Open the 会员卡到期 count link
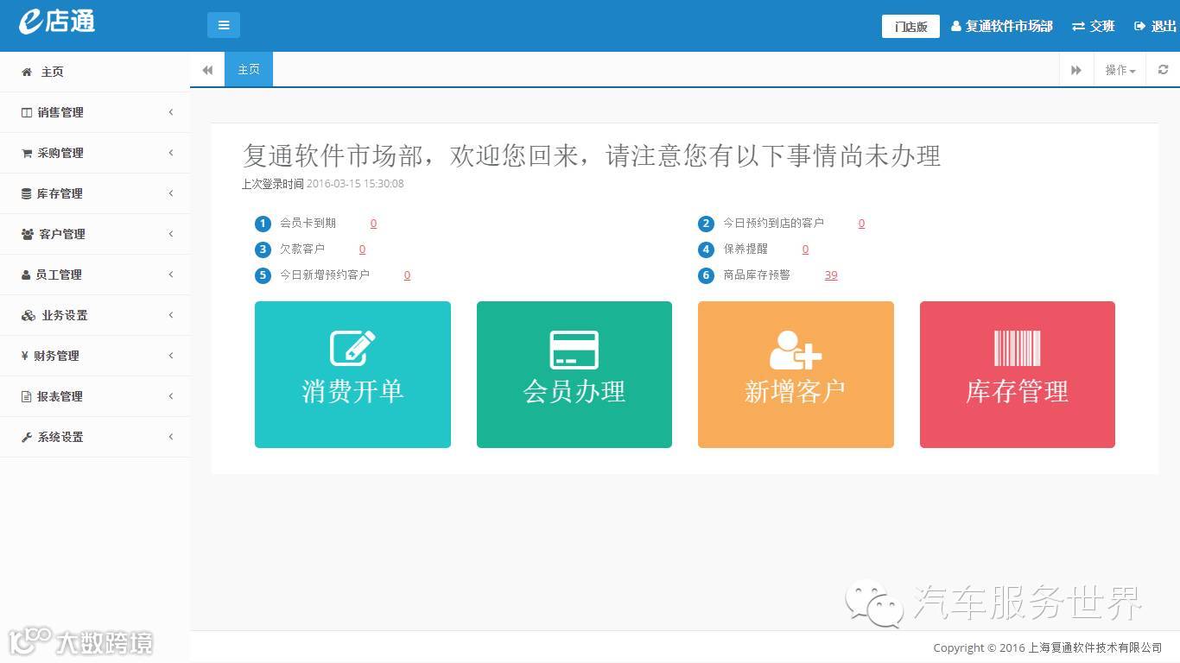 [x=373, y=224]
